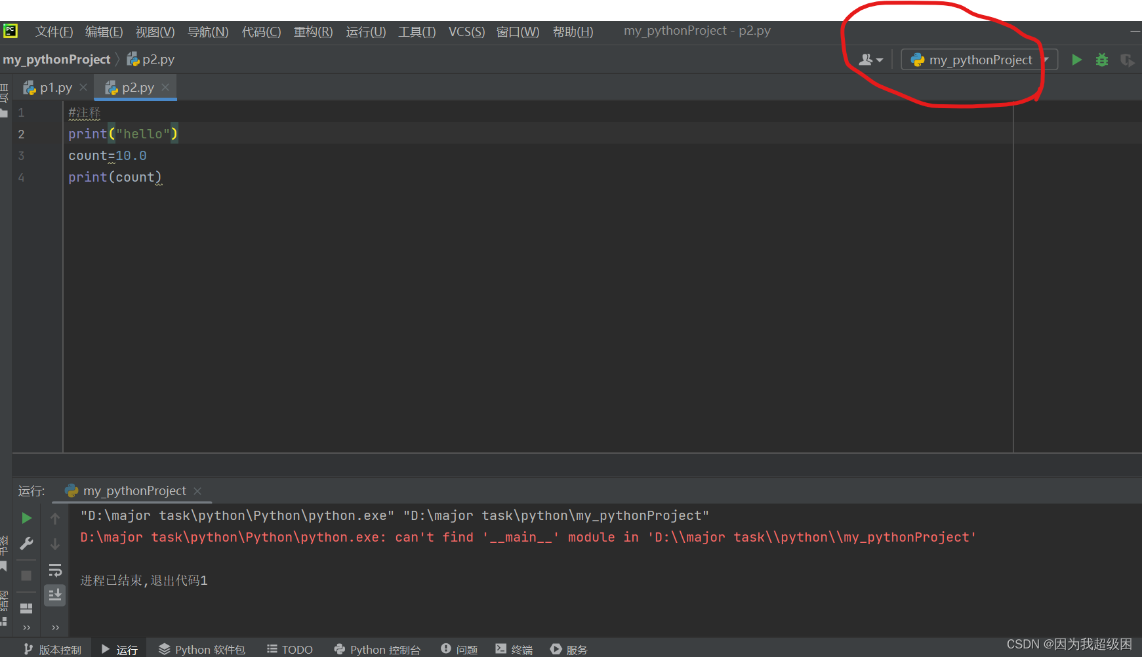This screenshot has width=1142, height=657.
Task: Close the my_pythonProject run tab
Action: coord(197,490)
